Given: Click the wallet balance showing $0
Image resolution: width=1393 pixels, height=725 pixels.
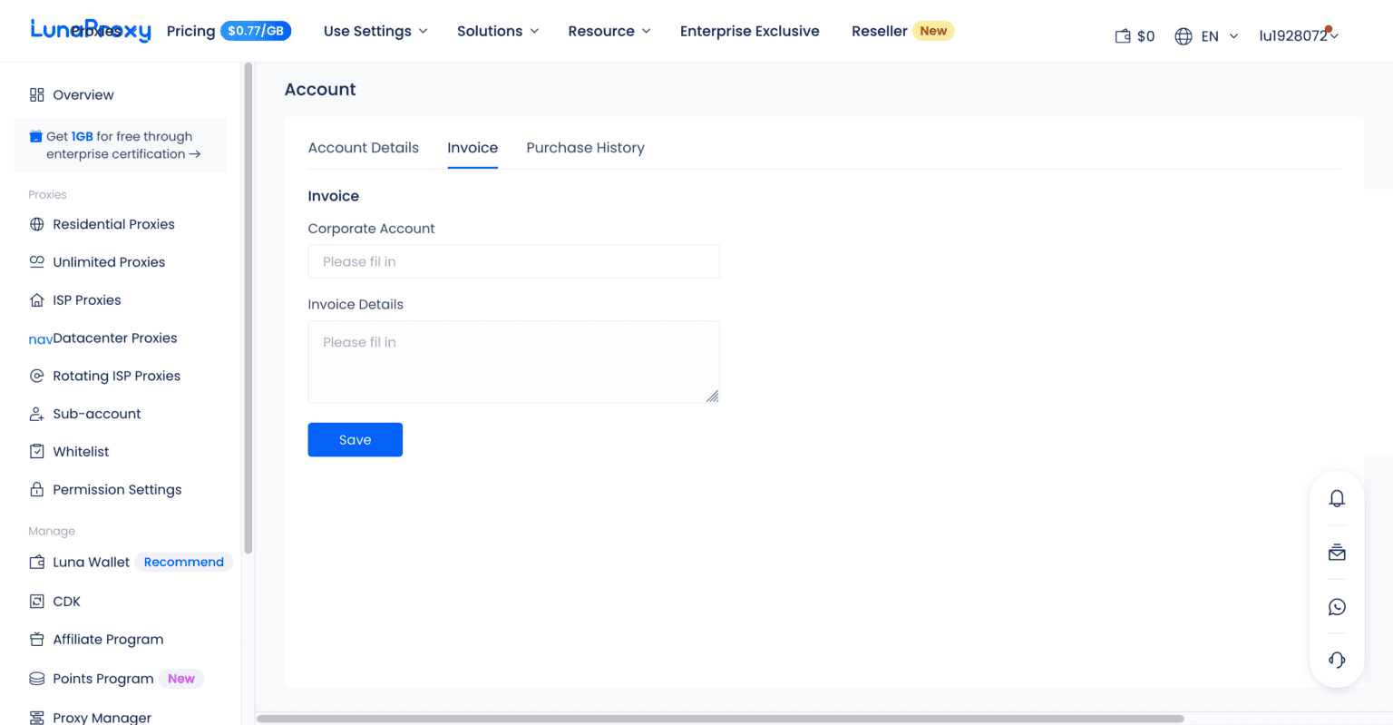Looking at the screenshot, I should pos(1135,35).
